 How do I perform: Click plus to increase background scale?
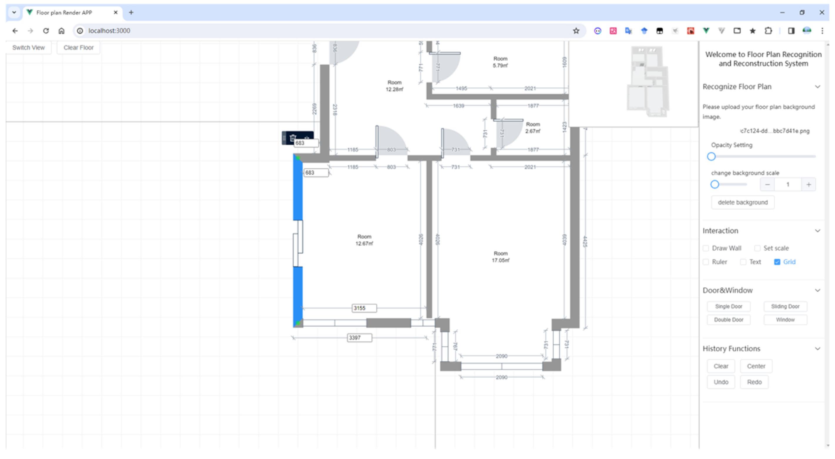click(x=809, y=185)
